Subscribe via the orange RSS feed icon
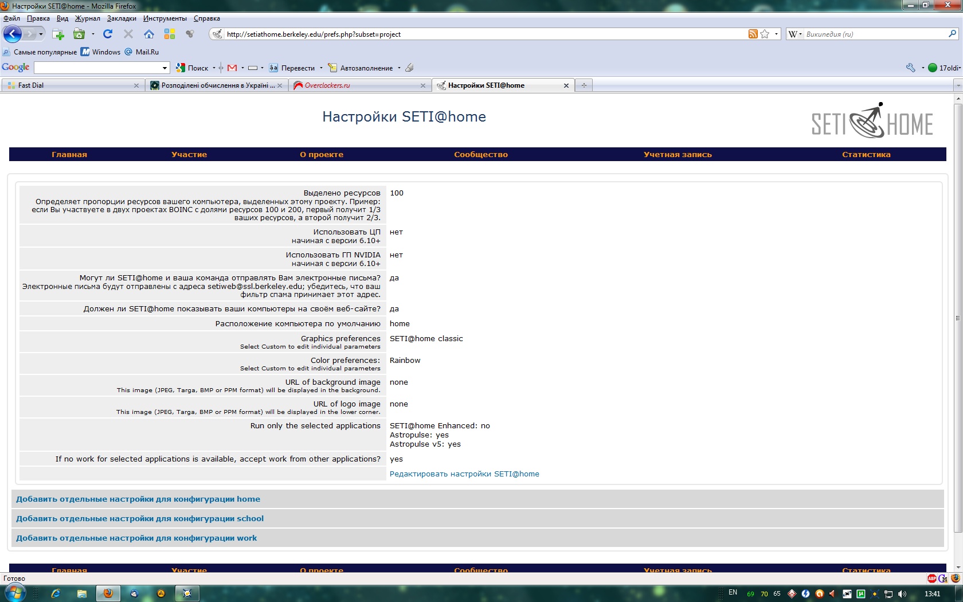 pyautogui.click(x=753, y=34)
